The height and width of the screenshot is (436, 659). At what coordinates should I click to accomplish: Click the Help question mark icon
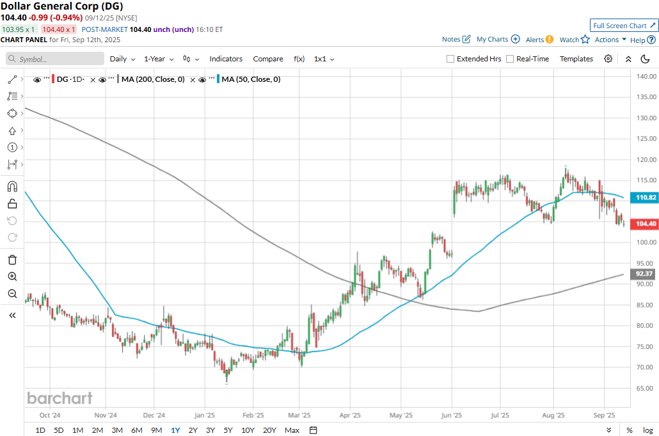[x=651, y=40]
